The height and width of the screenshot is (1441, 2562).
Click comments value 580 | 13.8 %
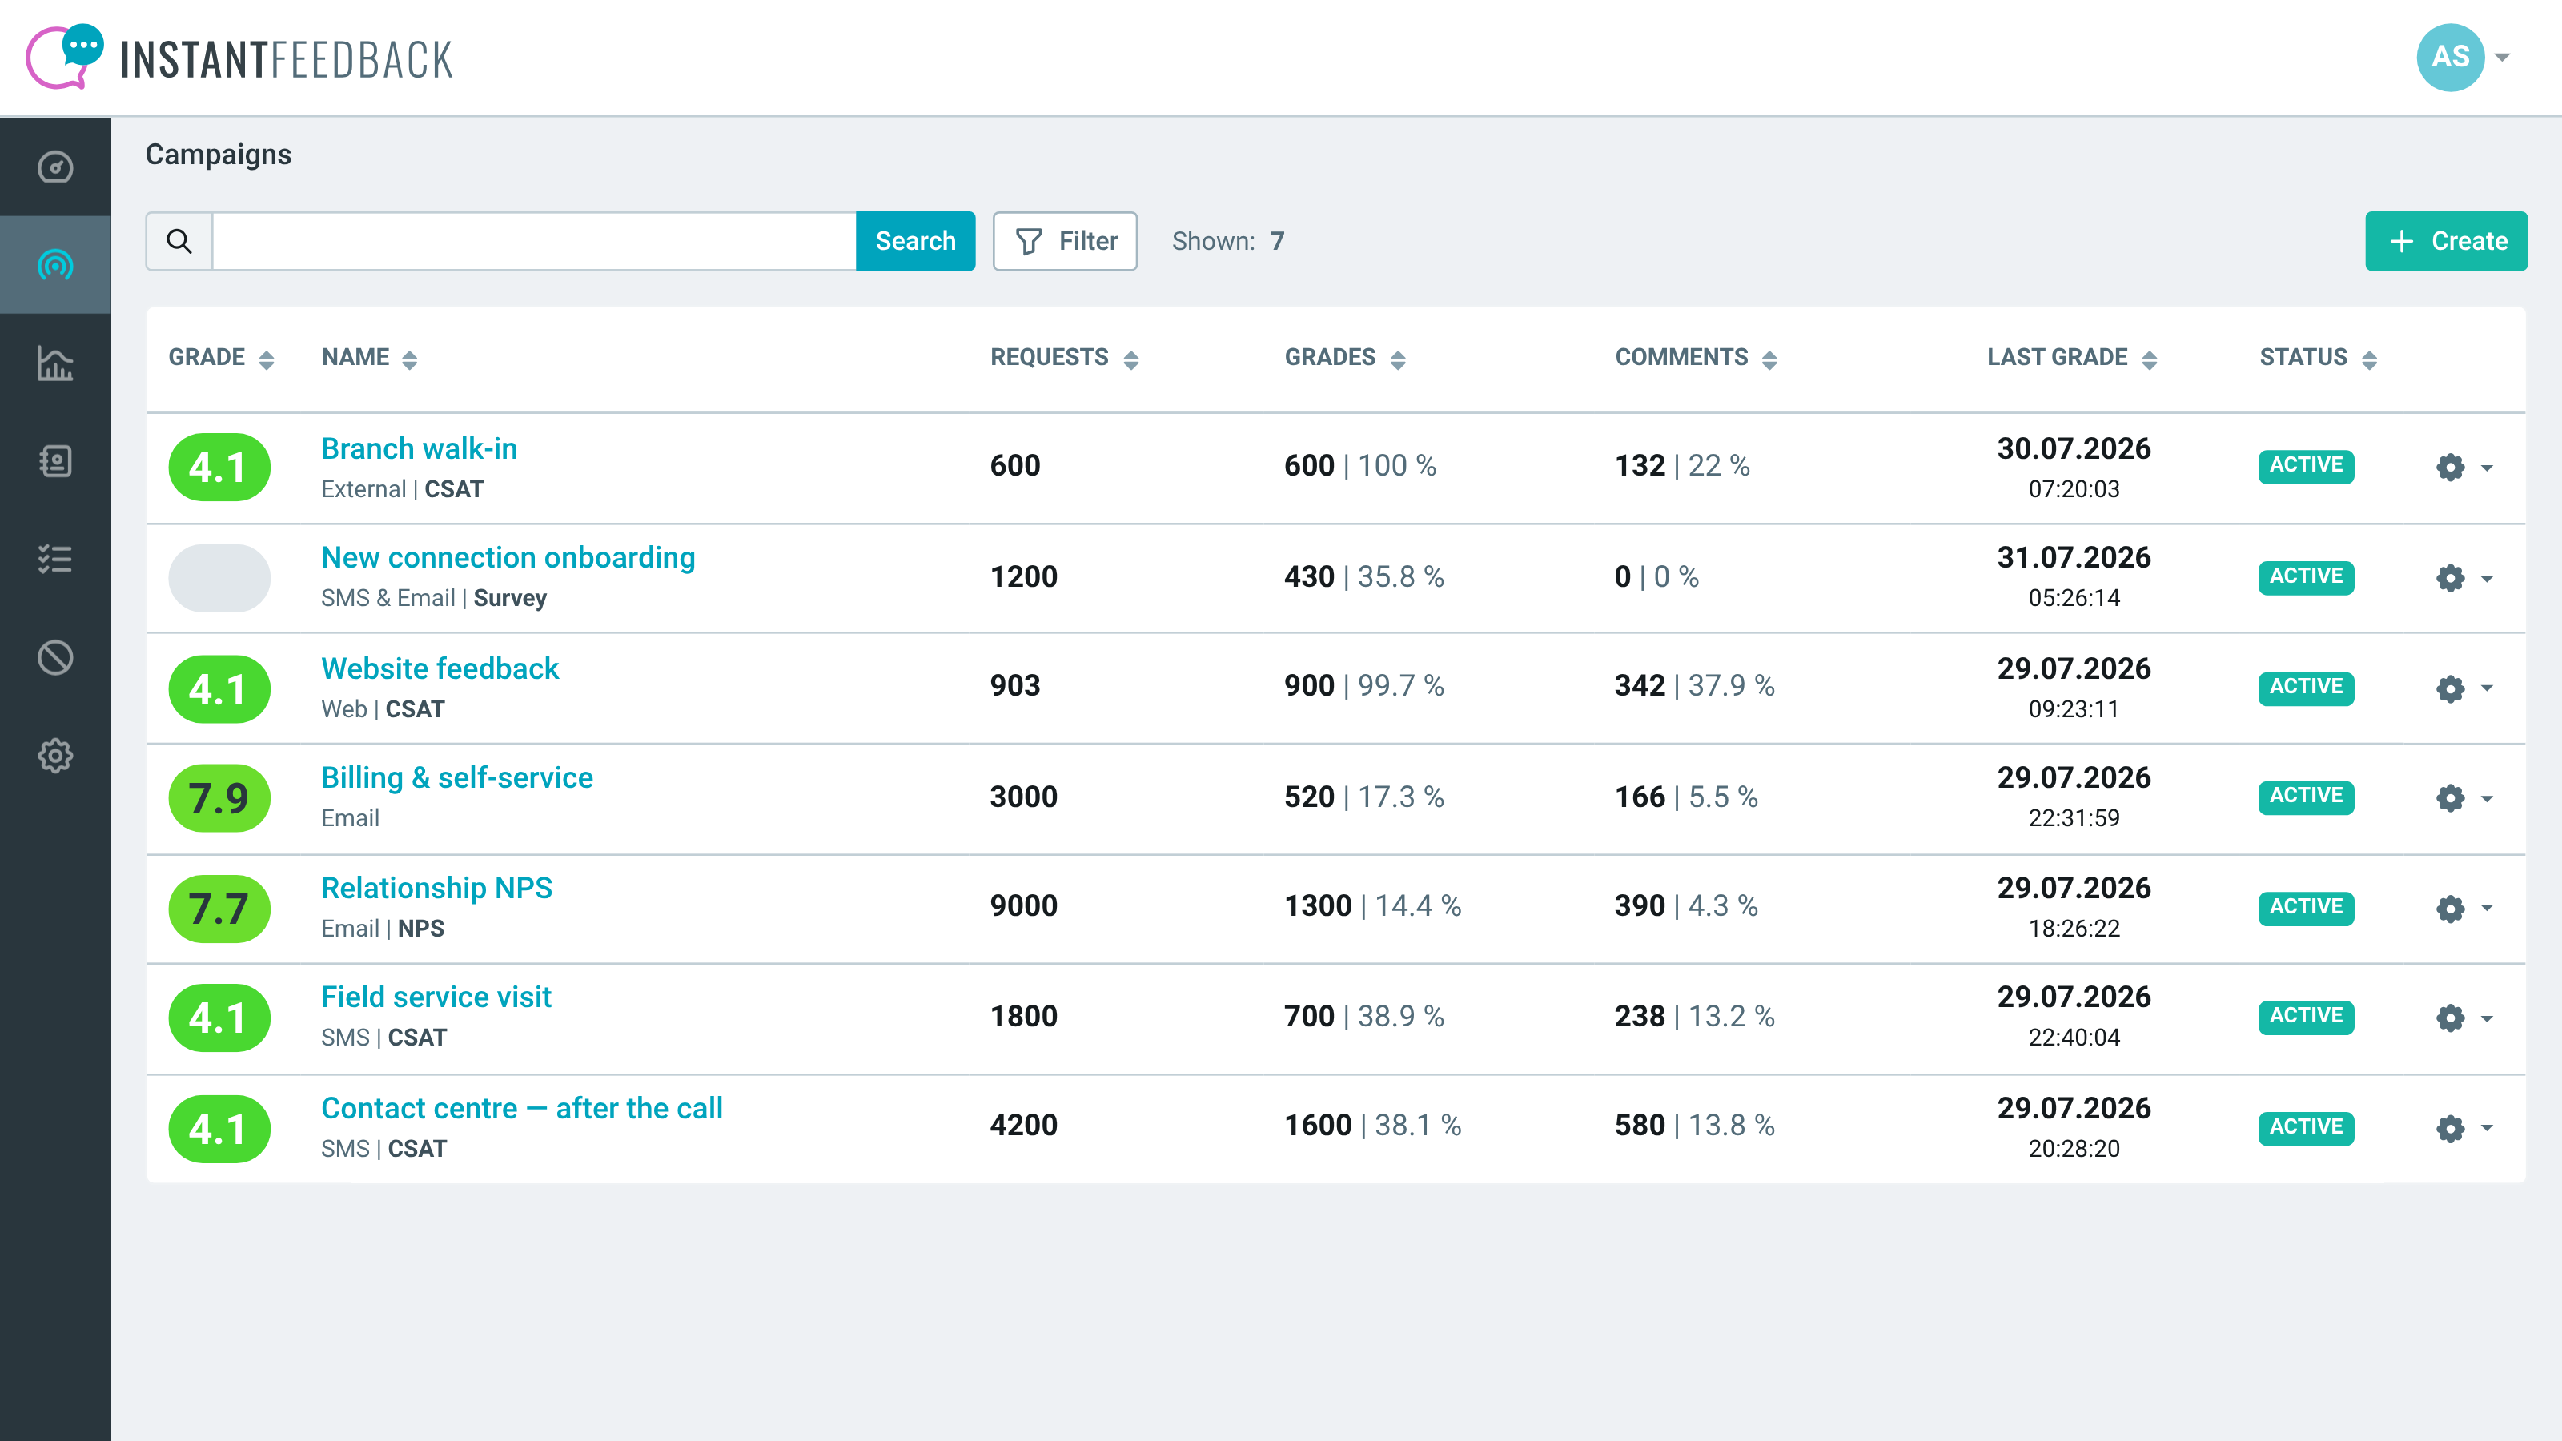pyautogui.click(x=1694, y=1126)
